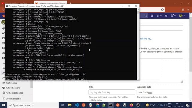Open to-do list icon in GitLab header
The width and height of the screenshot is (192, 108).
pos(166,16)
